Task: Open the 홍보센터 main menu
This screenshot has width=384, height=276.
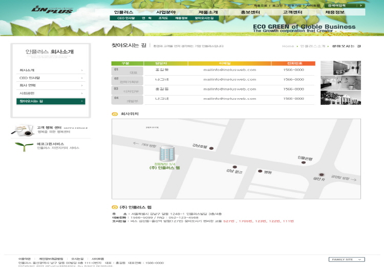Action: click(250, 12)
